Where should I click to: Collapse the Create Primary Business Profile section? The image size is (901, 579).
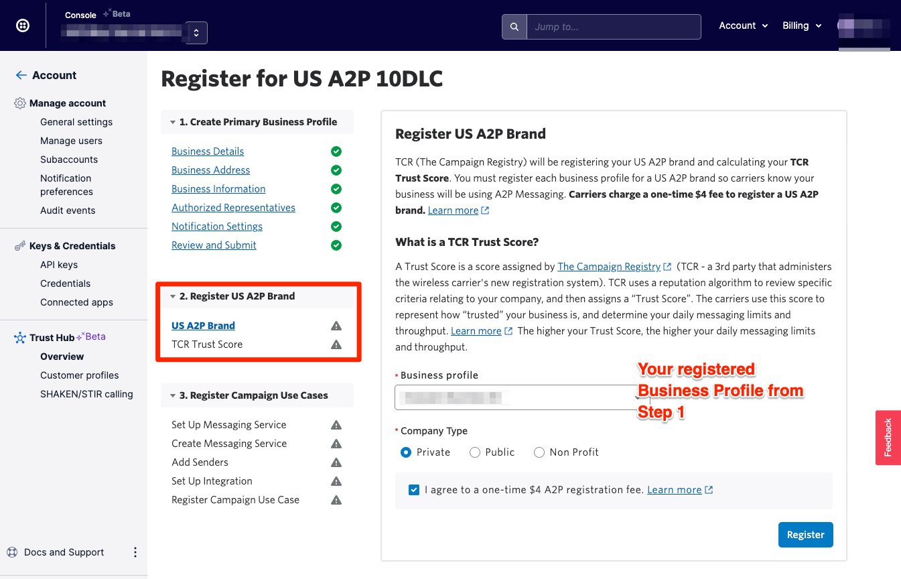point(173,121)
